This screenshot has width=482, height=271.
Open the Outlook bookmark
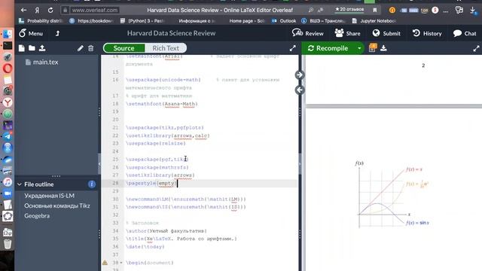[284, 21]
